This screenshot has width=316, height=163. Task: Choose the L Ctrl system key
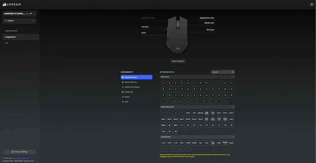(163, 143)
